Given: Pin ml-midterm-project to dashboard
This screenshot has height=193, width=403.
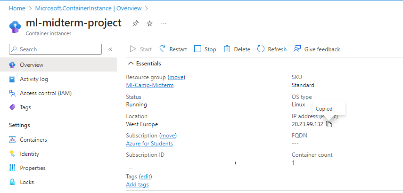Looking at the screenshot, I should [x=135, y=24].
